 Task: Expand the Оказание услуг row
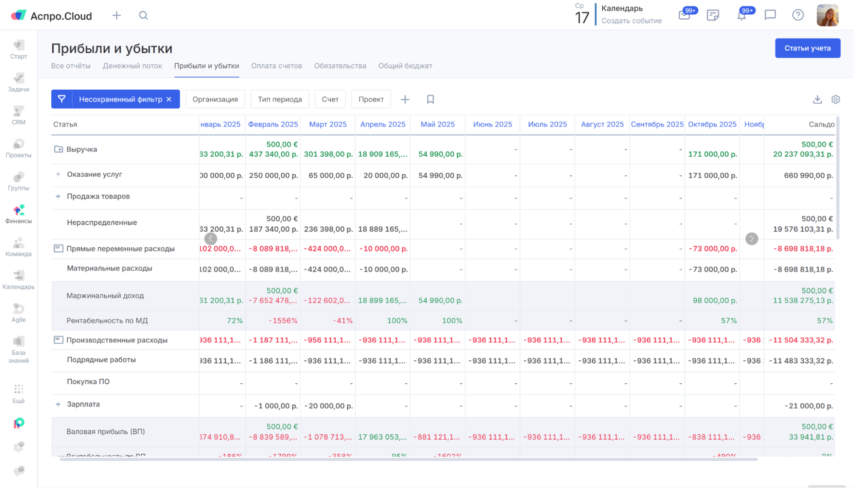(x=58, y=174)
